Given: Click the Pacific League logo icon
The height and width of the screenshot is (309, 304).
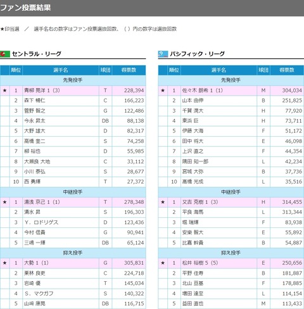Looking at the screenshot, I should [x=163, y=54].
